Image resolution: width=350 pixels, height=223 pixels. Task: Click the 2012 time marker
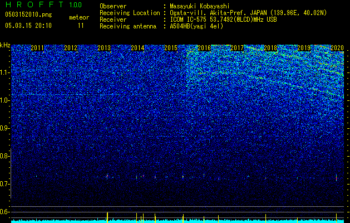pos(71,48)
